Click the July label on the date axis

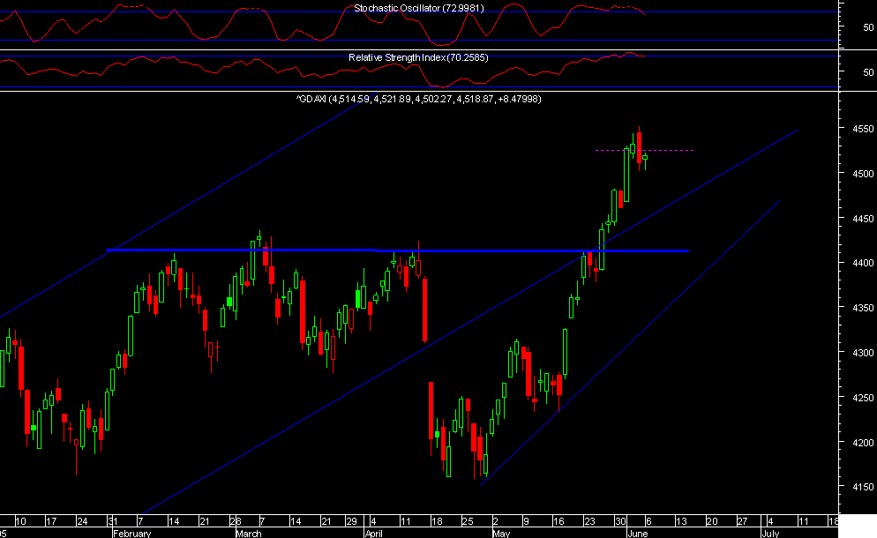(770, 533)
